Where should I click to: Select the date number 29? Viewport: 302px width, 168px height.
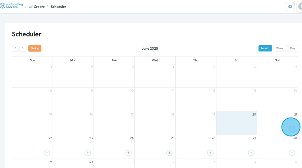[50, 162]
